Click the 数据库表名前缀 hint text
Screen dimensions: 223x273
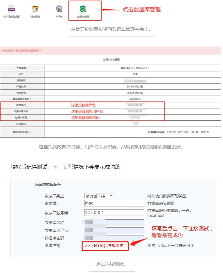click(161, 203)
